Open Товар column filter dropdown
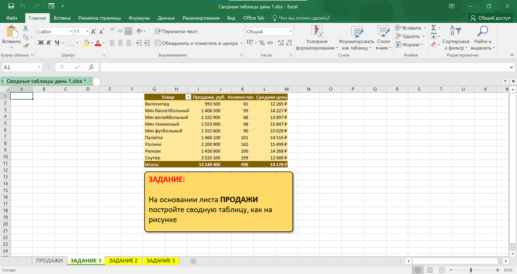Viewport: 517px width, 274px height. pyautogui.click(x=188, y=97)
